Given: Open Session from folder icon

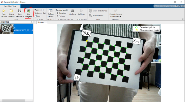Looking at the screenshot, I should point(11,13).
